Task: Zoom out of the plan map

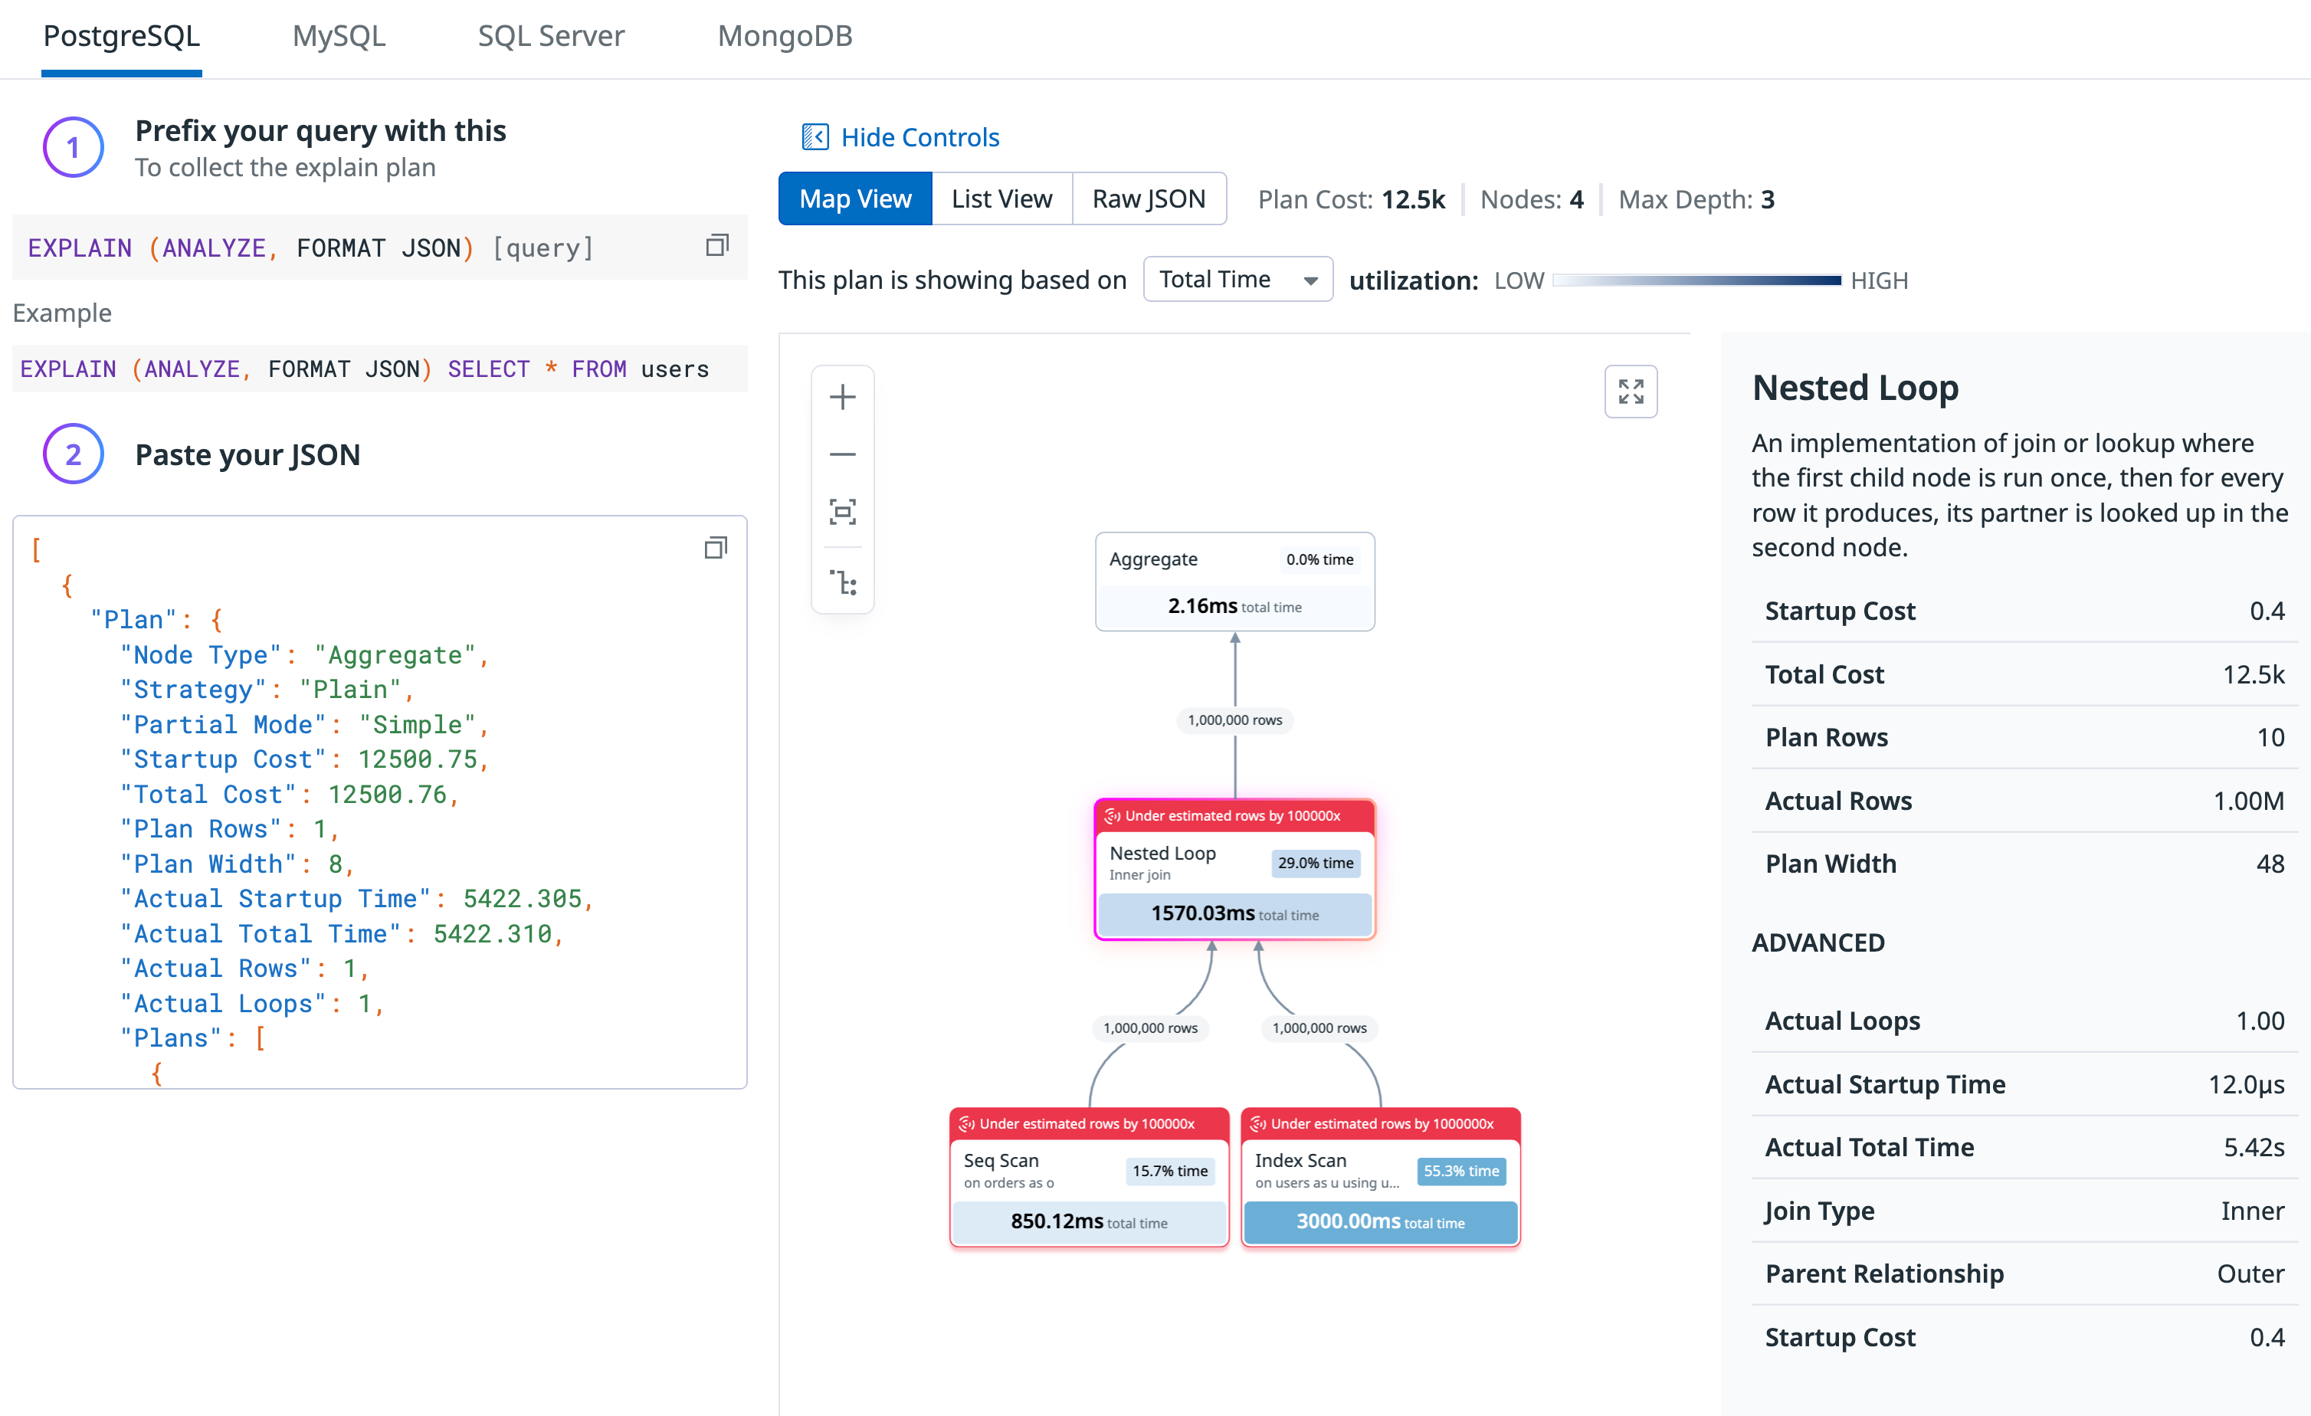Action: coord(841,454)
